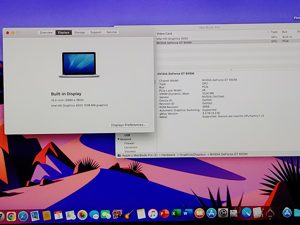This screenshot has height=225, width=300.
Task: Select USB in the sidebar
Action: click(127, 135)
